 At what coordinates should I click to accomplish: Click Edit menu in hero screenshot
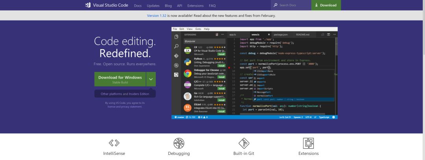(x=181, y=29)
